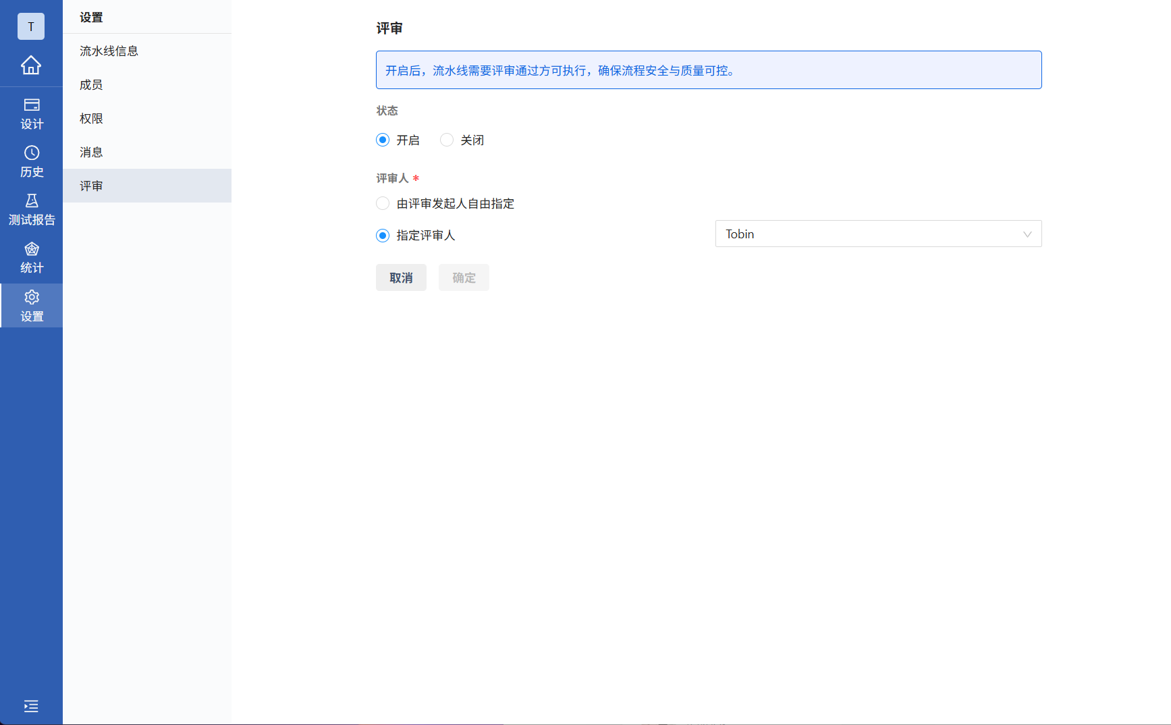Open the Tobin reviewer dropdown
The width and height of the screenshot is (1171, 725).
pyautogui.click(x=878, y=234)
